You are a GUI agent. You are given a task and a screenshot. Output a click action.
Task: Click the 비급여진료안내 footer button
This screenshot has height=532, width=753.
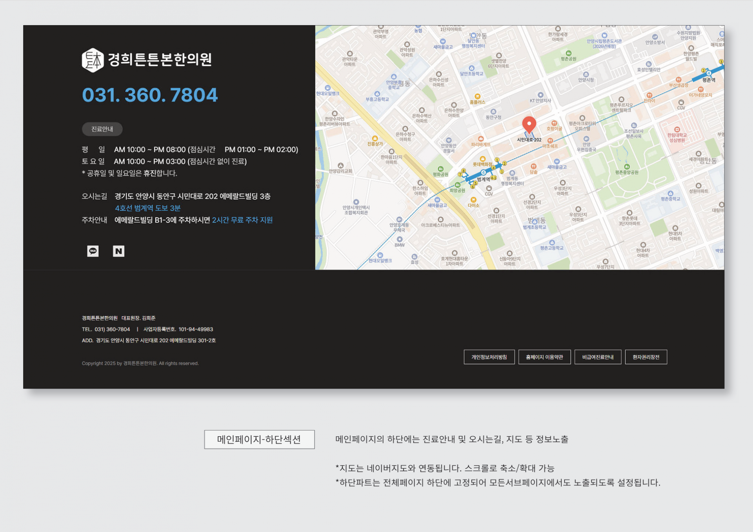(x=598, y=357)
